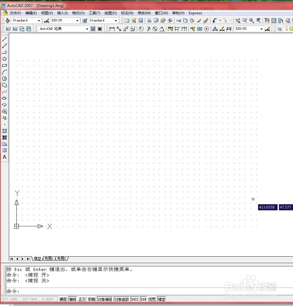Click the first-tab navigation arrow
This screenshot has height=306, width=293.
click(x=12, y=259)
